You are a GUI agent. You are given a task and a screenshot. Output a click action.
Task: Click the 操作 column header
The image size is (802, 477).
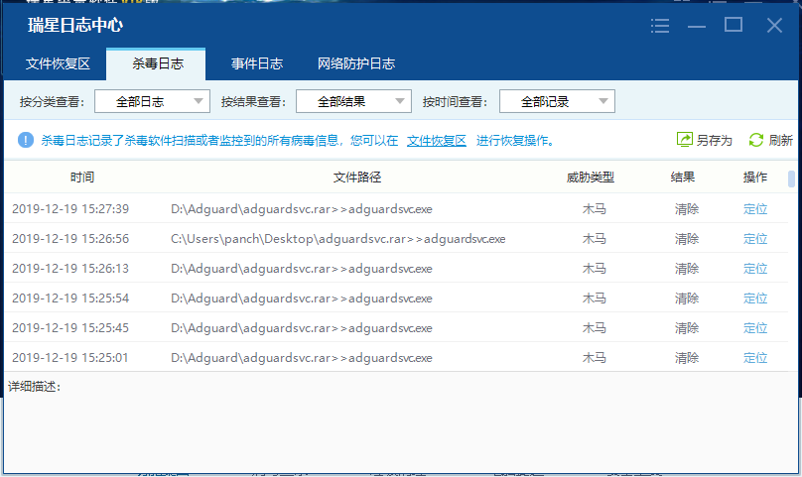click(x=755, y=178)
